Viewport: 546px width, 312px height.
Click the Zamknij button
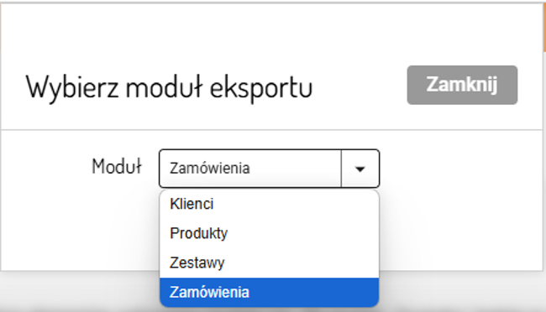click(x=462, y=85)
